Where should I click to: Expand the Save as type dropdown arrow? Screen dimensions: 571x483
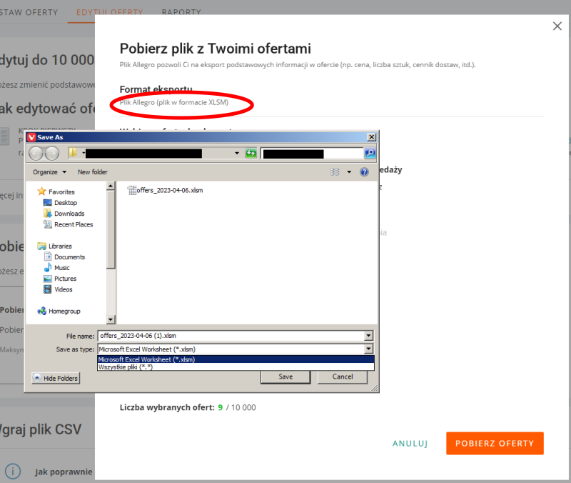368,349
